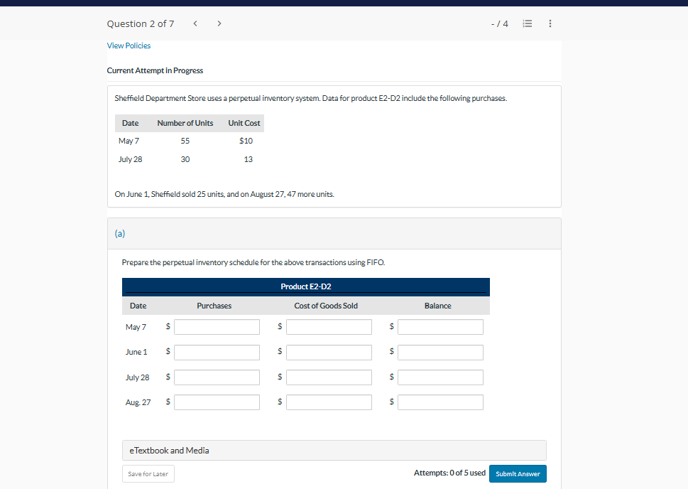Screen dimensions: 688x489
Task: Click the May 7 Balance input field
Action: (x=440, y=326)
